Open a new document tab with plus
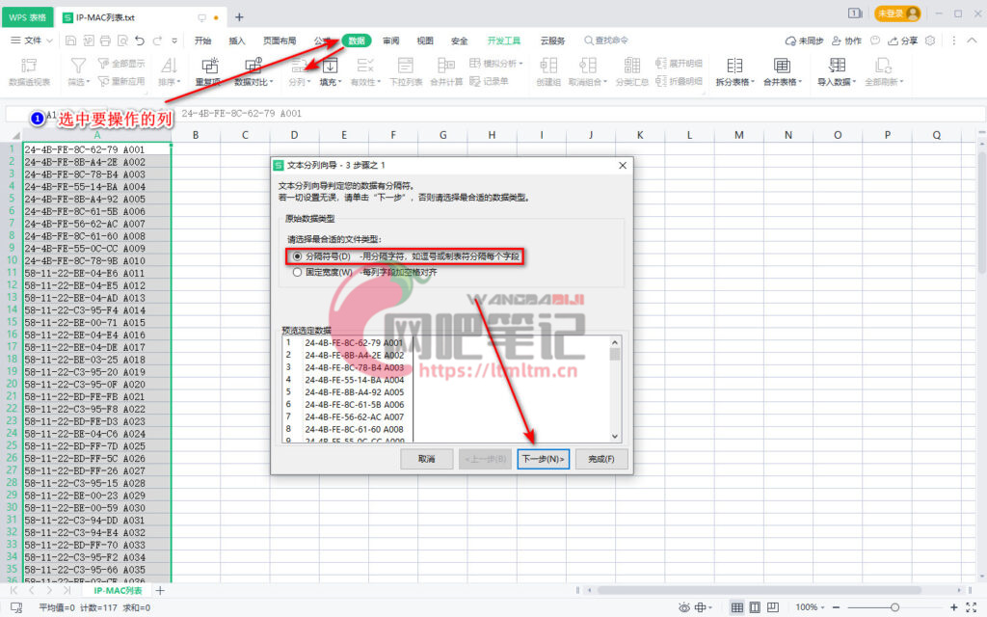 point(239,17)
